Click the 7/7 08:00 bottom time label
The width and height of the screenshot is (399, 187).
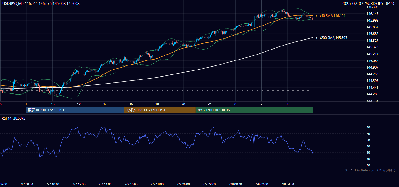(x=27, y=184)
